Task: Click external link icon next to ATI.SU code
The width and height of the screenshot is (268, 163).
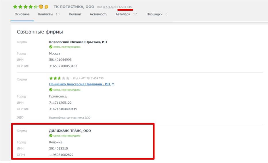Action: point(116,7)
